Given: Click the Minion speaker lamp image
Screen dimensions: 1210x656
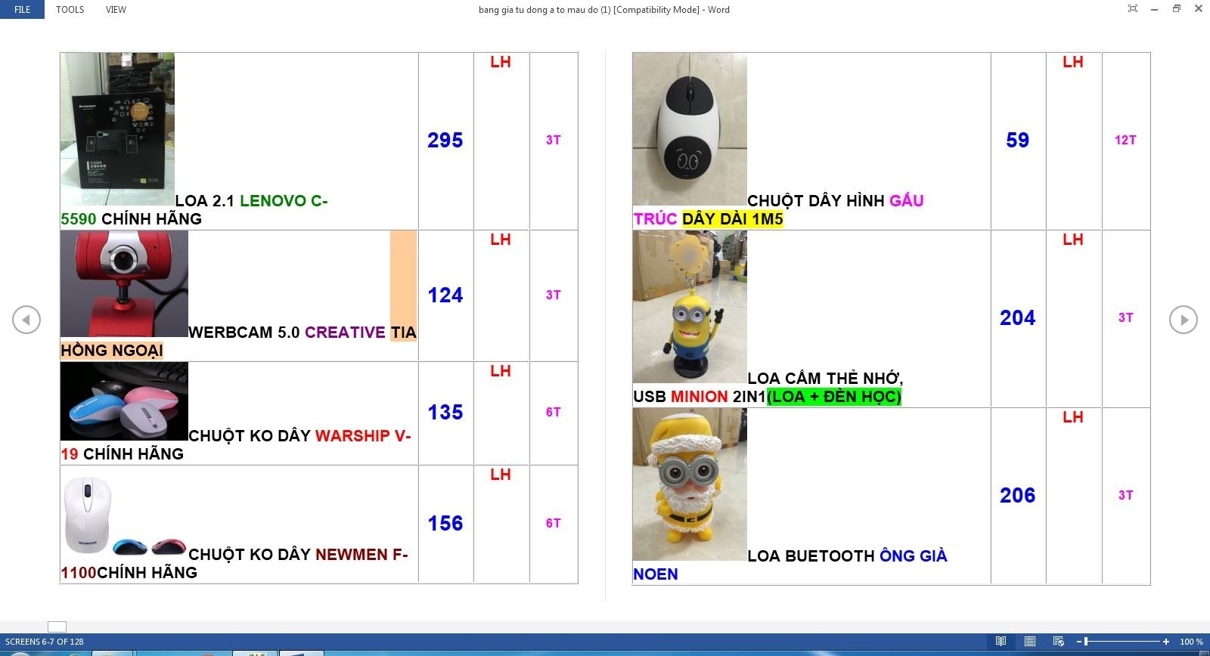Looking at the screenshot, I should (690, 307).
